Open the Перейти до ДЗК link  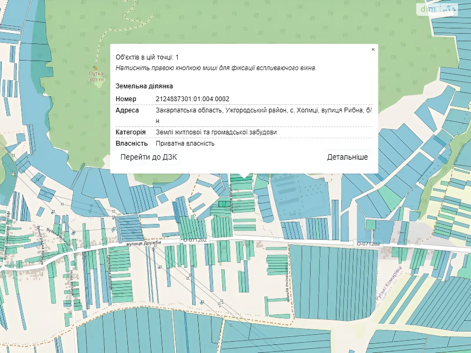149,157
